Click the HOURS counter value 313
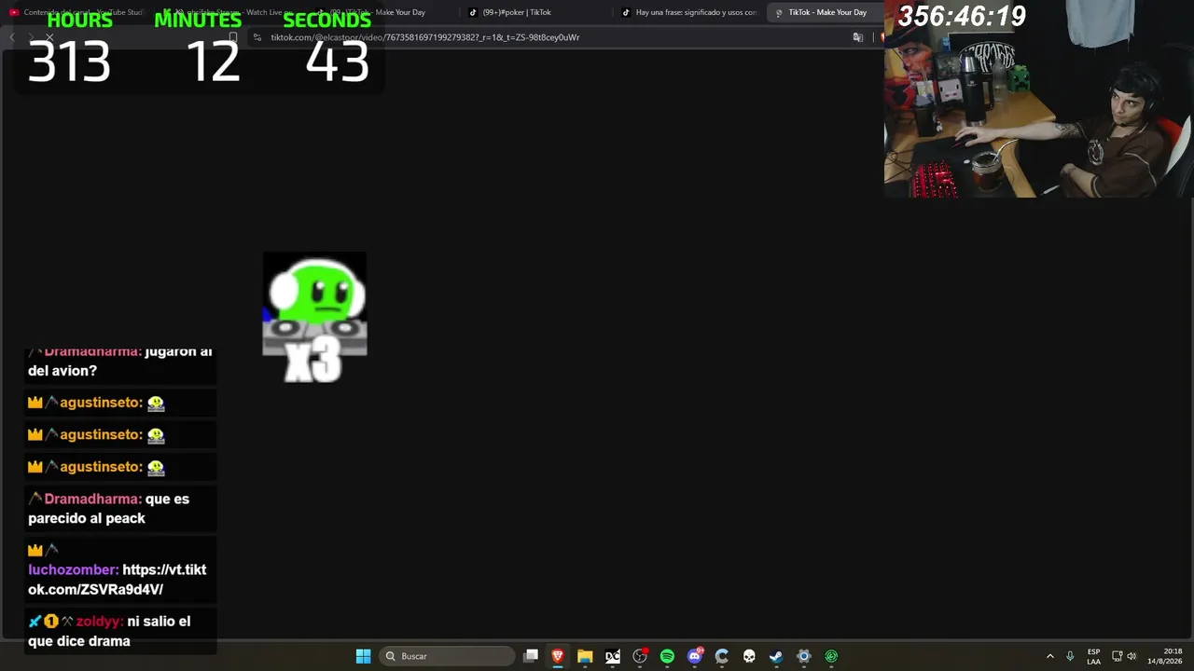Screen dimensions: 1194x671 coord(69,62)
